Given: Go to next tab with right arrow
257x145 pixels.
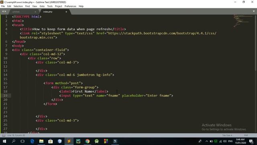Looking at the screenshot, I should click(5, 11).
